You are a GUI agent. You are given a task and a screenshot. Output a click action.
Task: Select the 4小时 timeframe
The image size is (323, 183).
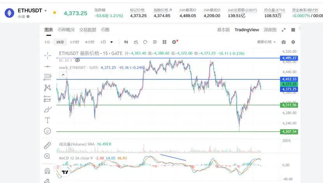click(90, 42)
